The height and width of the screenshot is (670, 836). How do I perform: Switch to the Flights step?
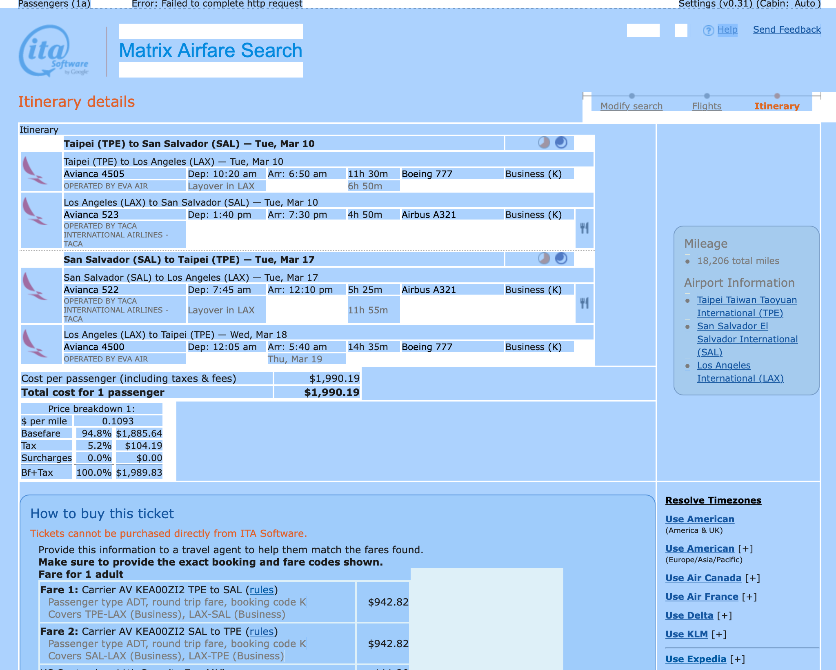pos(707,106)
